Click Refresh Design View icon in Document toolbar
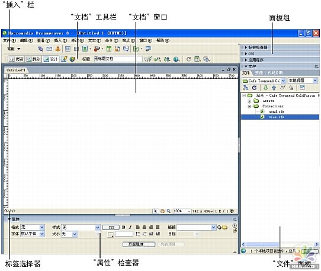The image size is (321, 271). [188, 59]
